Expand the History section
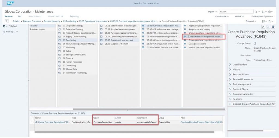This screenshot has height=138, width=279. (230, 70)
